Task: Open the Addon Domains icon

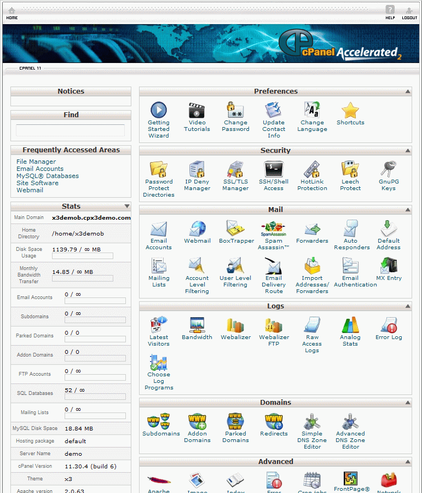Action: click(x=197, y=422)
